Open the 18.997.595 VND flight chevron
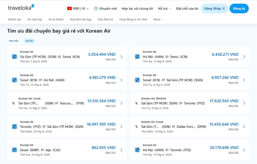257x164 pixels. (121, 127)
